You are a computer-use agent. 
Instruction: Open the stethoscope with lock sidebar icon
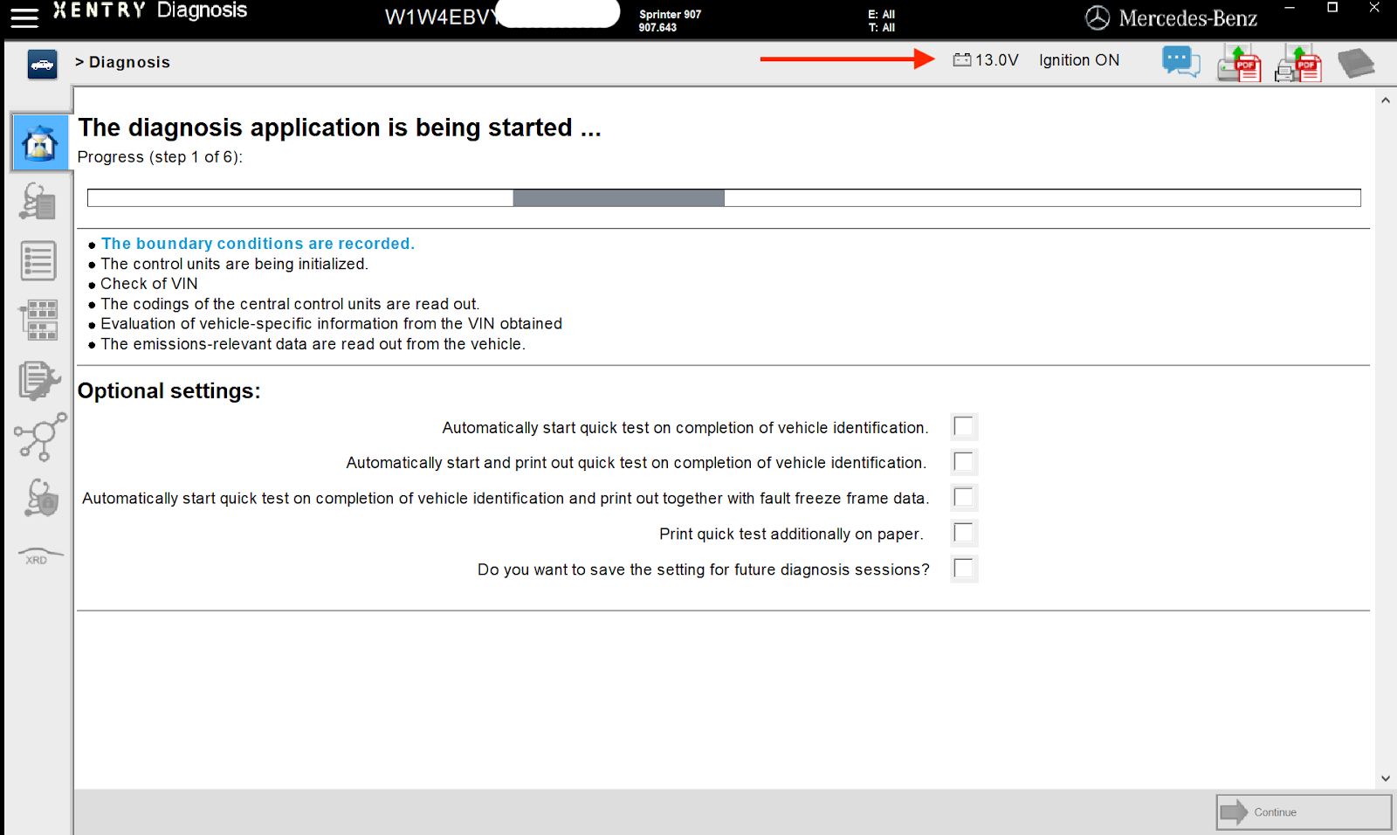pyautogui.click(x=41, y=498)
